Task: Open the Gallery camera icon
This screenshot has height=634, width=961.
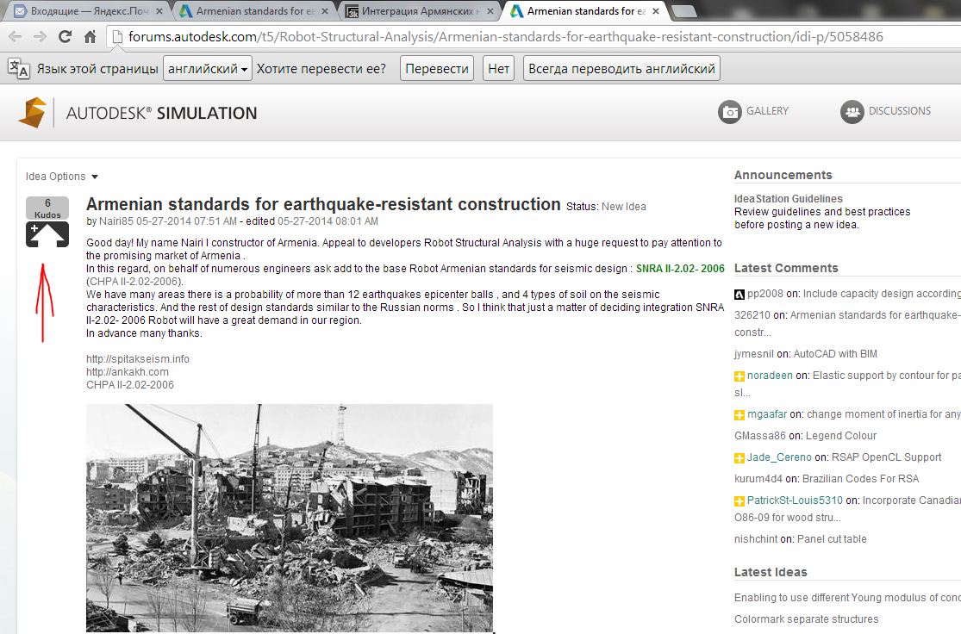Action: pos(730,112)
